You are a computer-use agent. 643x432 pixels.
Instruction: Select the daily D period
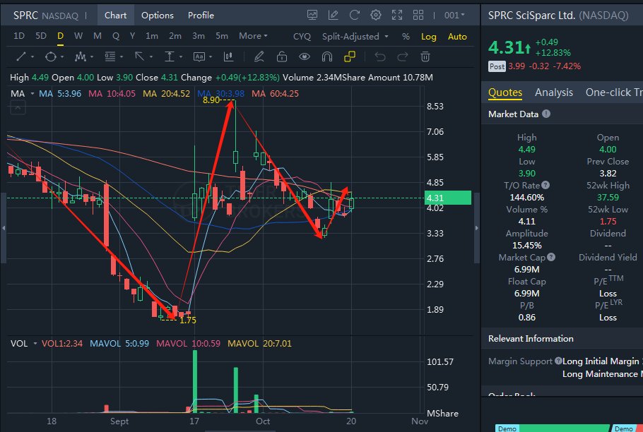click(60, 36)
